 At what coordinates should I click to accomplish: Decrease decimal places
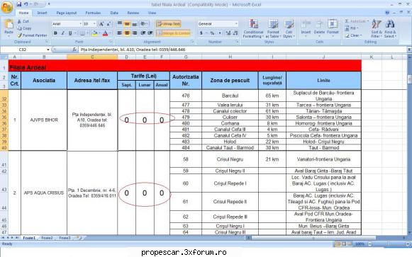click(x=235, y=33)
